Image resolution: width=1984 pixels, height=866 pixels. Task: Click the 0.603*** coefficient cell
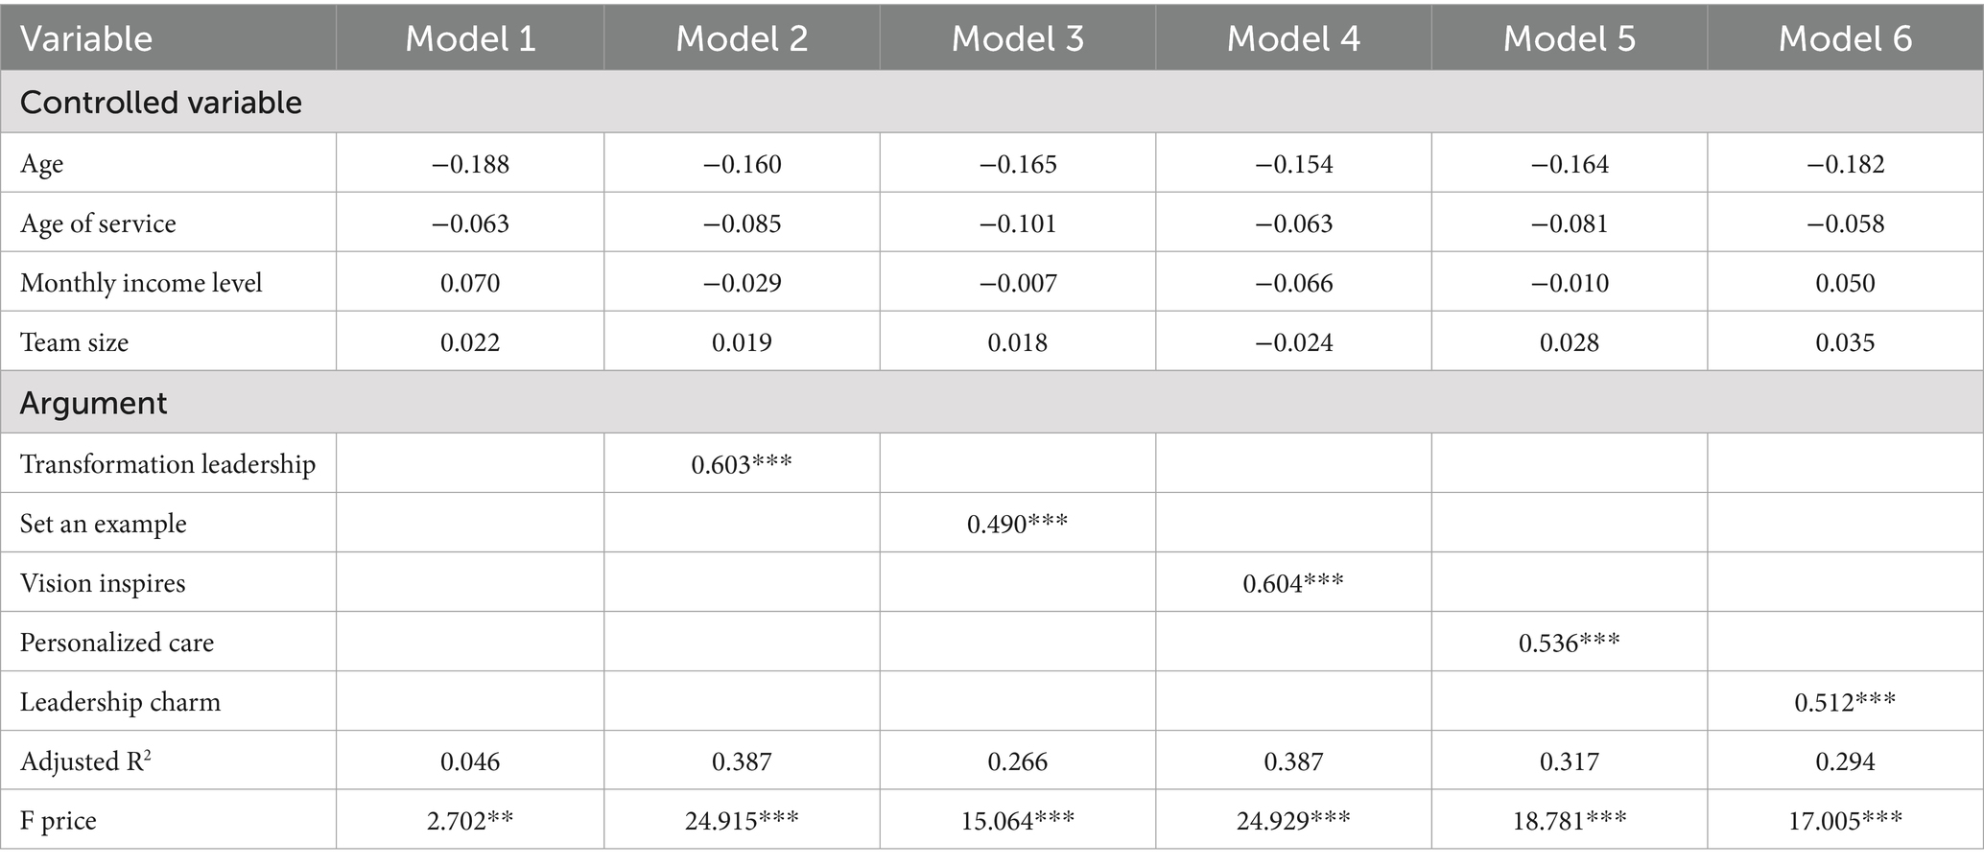742,464
